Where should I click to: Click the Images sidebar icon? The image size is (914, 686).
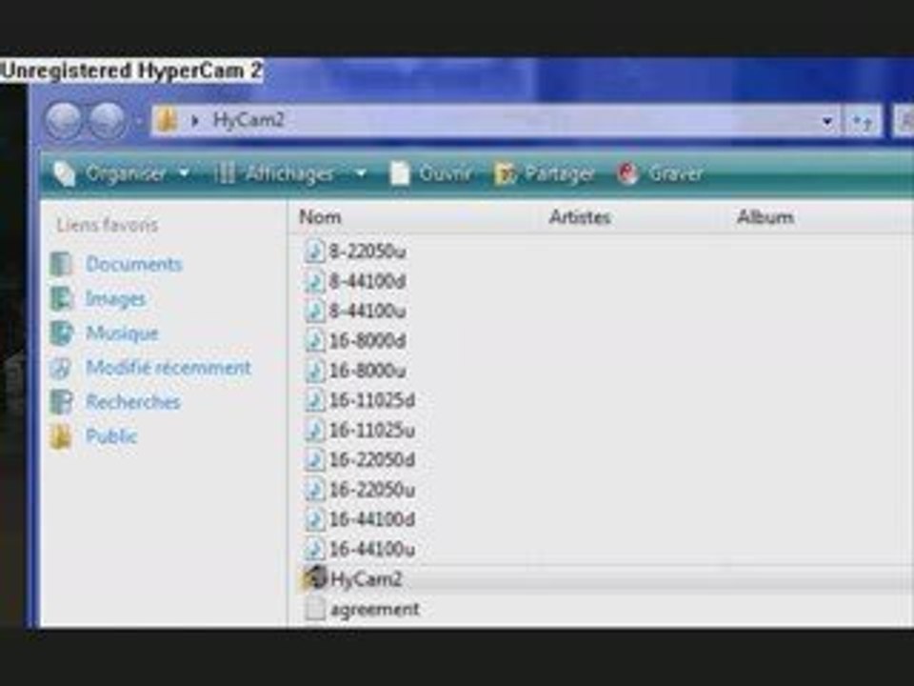point(61,298)
